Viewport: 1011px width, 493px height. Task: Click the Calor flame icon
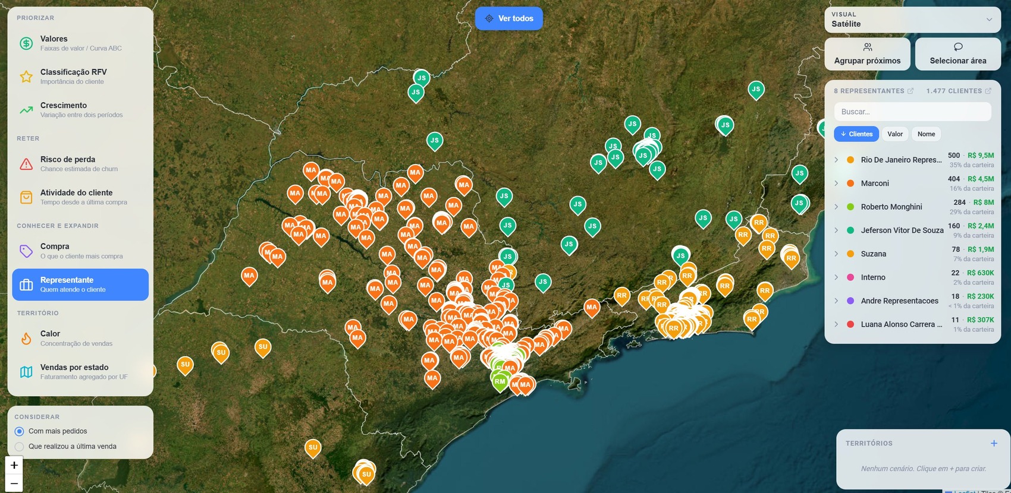coord(26,339)
